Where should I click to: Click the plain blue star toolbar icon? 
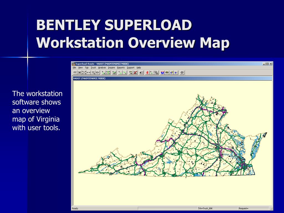coord(176,72)
